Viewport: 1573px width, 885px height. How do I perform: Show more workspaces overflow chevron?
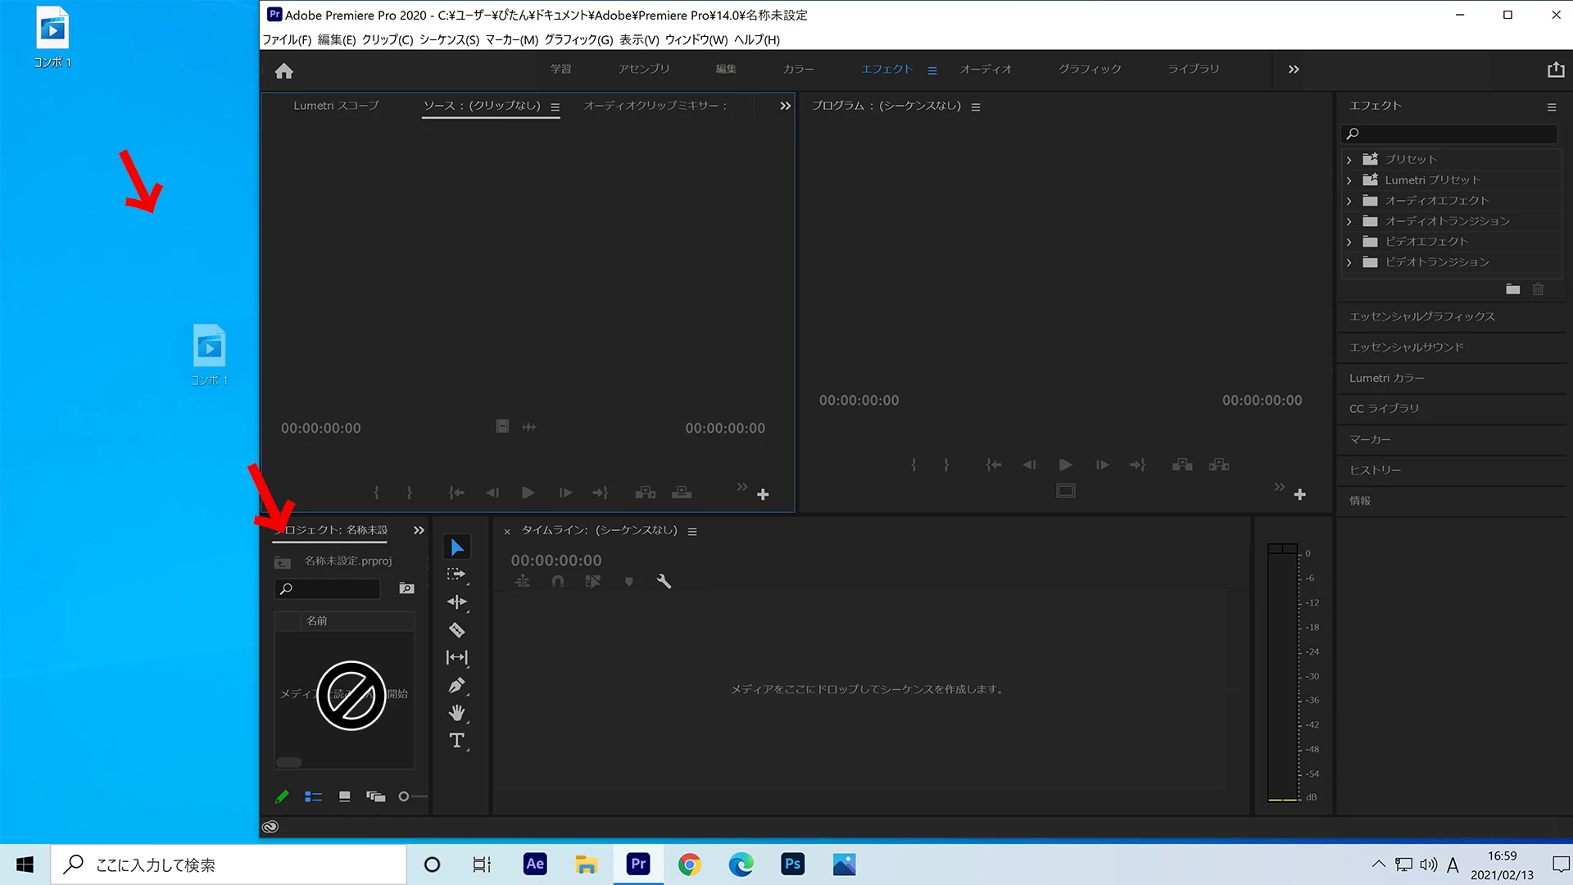click(1294, 70)
